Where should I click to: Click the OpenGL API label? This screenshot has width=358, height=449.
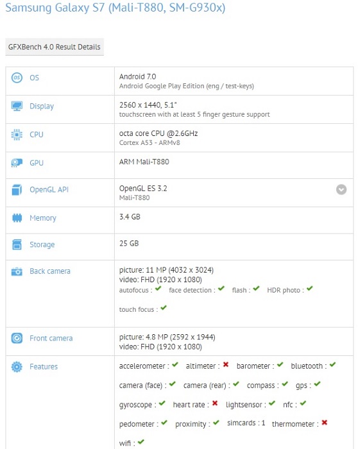click(49, 190)
